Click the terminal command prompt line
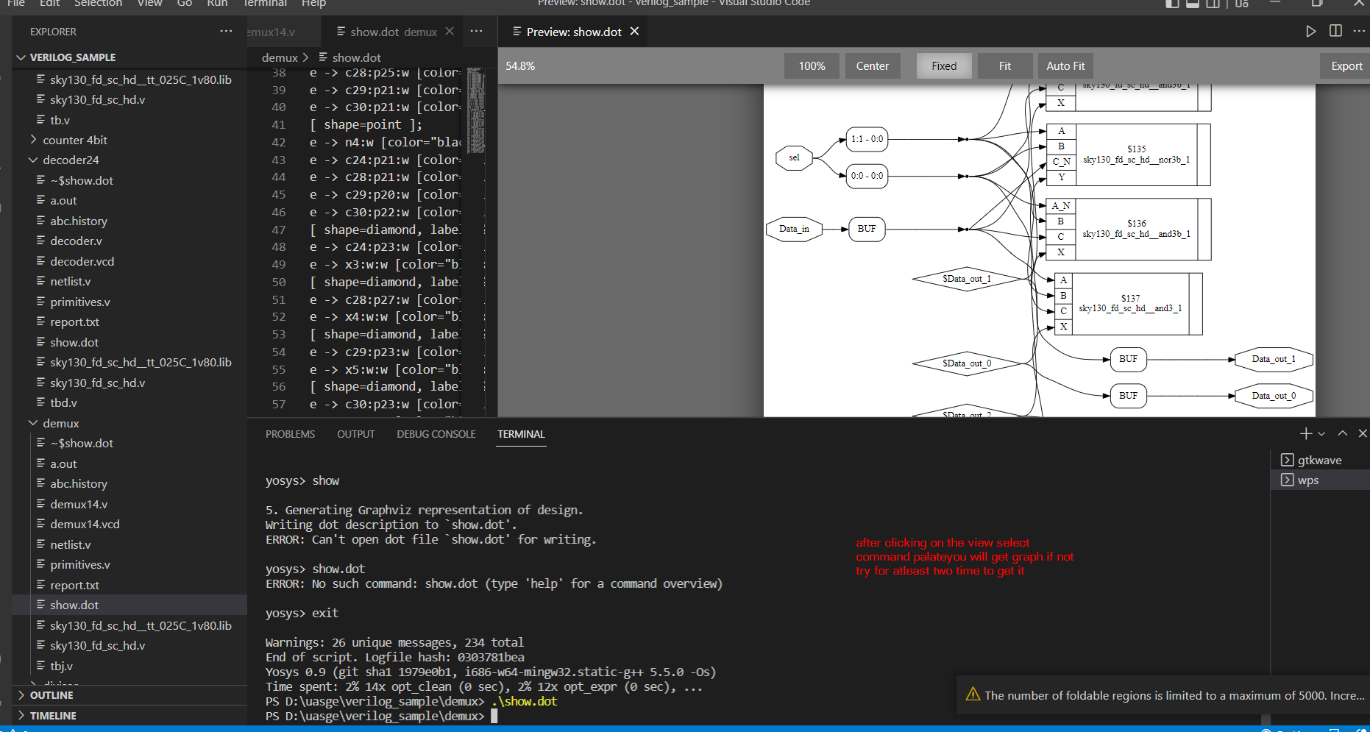1370x732 pixels. point(383,716)
